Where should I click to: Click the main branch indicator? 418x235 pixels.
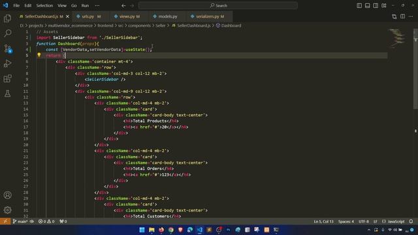tap(20, 221)
